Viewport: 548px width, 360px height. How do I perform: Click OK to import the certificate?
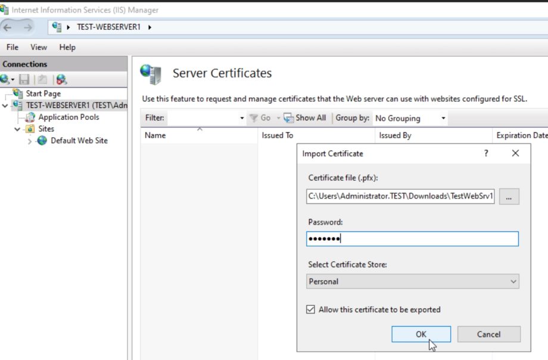pyautogui.click(x=420, y=334)
